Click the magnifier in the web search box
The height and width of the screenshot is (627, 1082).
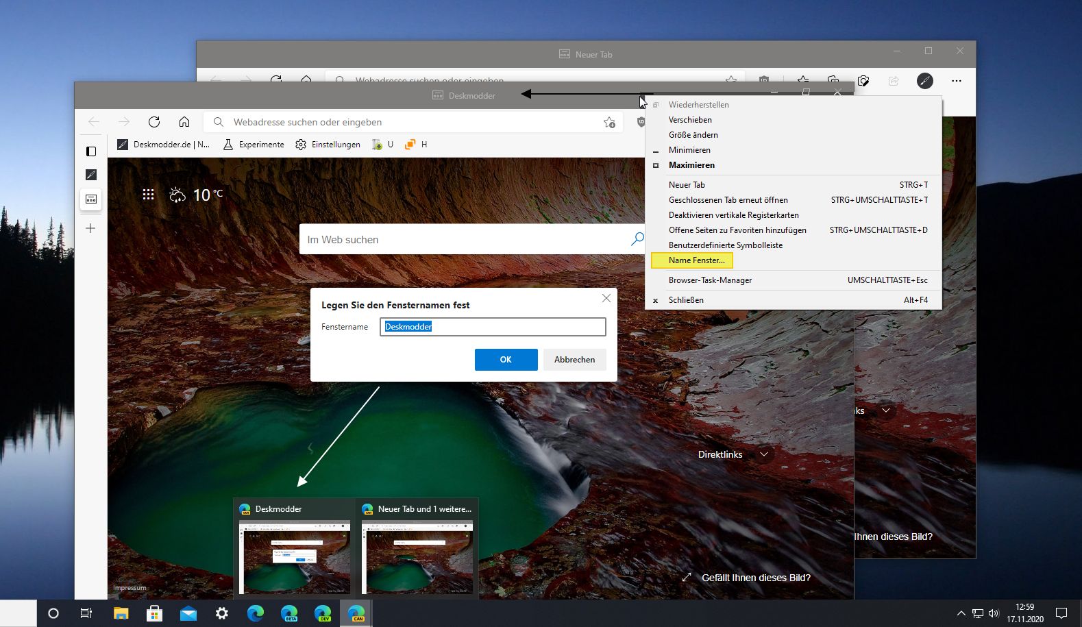coord(637,239)
